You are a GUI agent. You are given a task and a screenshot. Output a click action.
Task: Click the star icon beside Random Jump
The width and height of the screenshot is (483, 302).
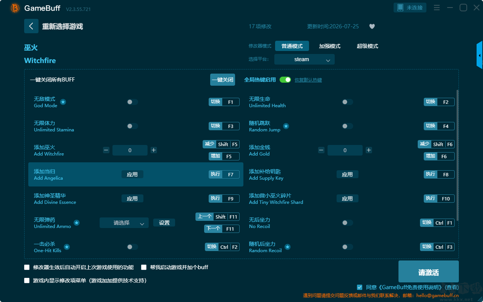[286, 126]
